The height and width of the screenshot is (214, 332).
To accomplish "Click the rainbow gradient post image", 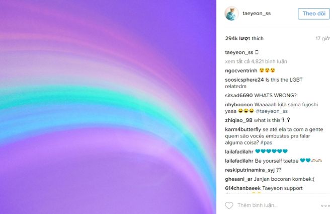I will [108, 107].
